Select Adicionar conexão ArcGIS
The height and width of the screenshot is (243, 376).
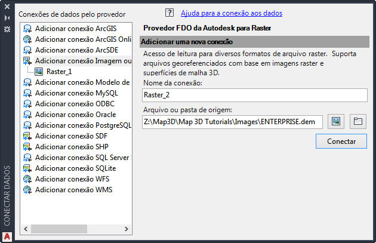coord(76,29)
